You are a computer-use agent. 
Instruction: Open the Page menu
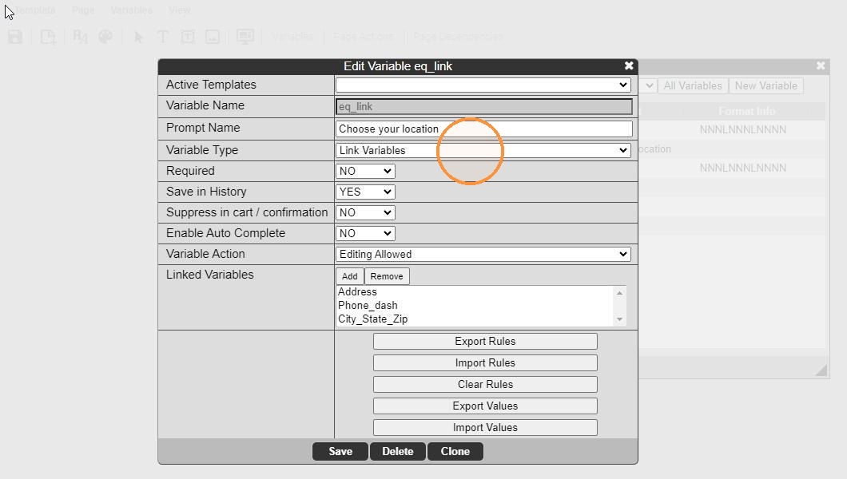(83, 10)
